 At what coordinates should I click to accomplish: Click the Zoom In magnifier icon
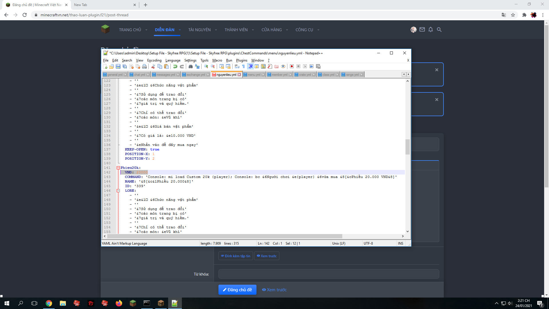click(206, 66)
